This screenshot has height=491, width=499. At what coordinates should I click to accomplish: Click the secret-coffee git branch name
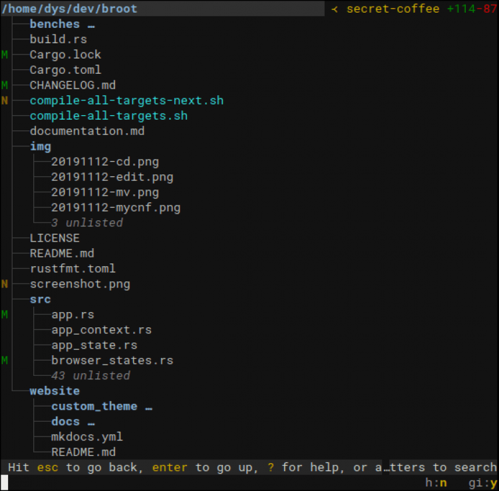pos(393,9)
